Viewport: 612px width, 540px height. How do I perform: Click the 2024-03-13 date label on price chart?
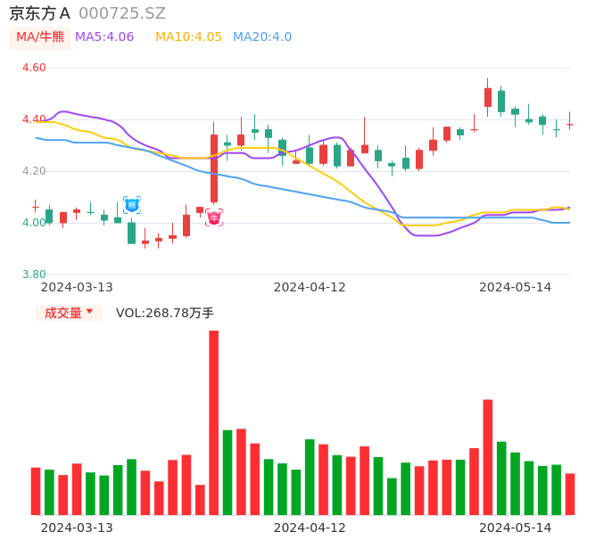(77, 287)
